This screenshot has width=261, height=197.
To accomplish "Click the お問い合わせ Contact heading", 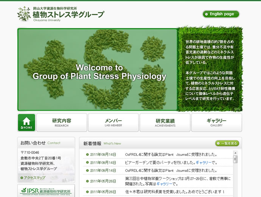I will (40, 143).
